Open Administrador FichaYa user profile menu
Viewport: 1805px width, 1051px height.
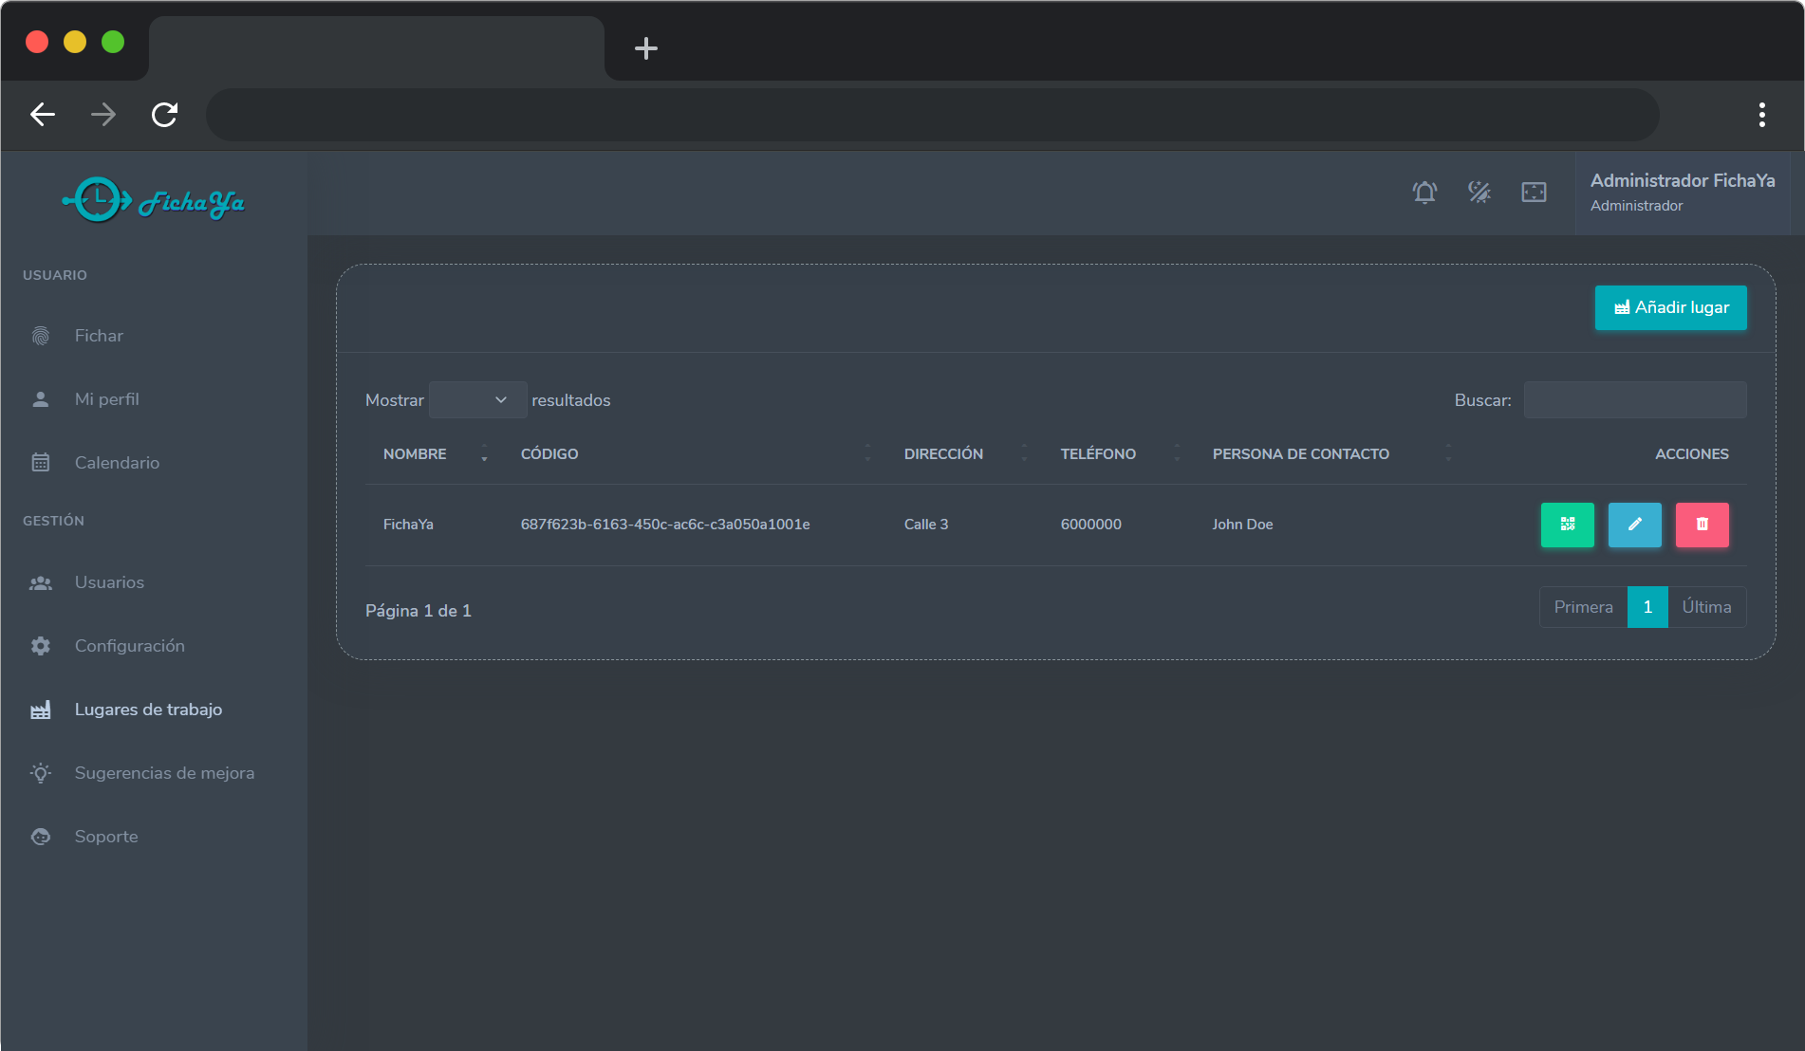point(1682,193)
